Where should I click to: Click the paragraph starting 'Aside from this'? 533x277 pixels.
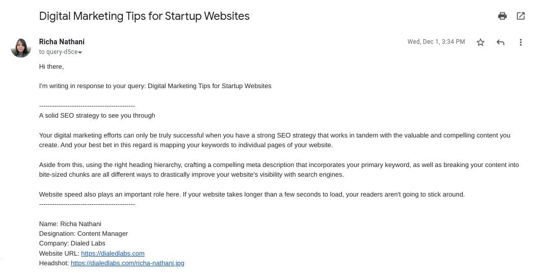point(279,170)
